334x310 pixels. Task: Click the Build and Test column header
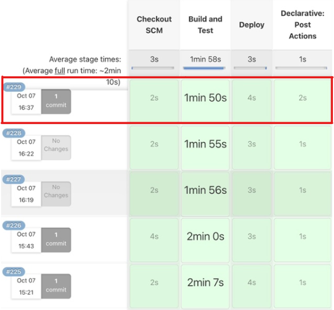206,25
